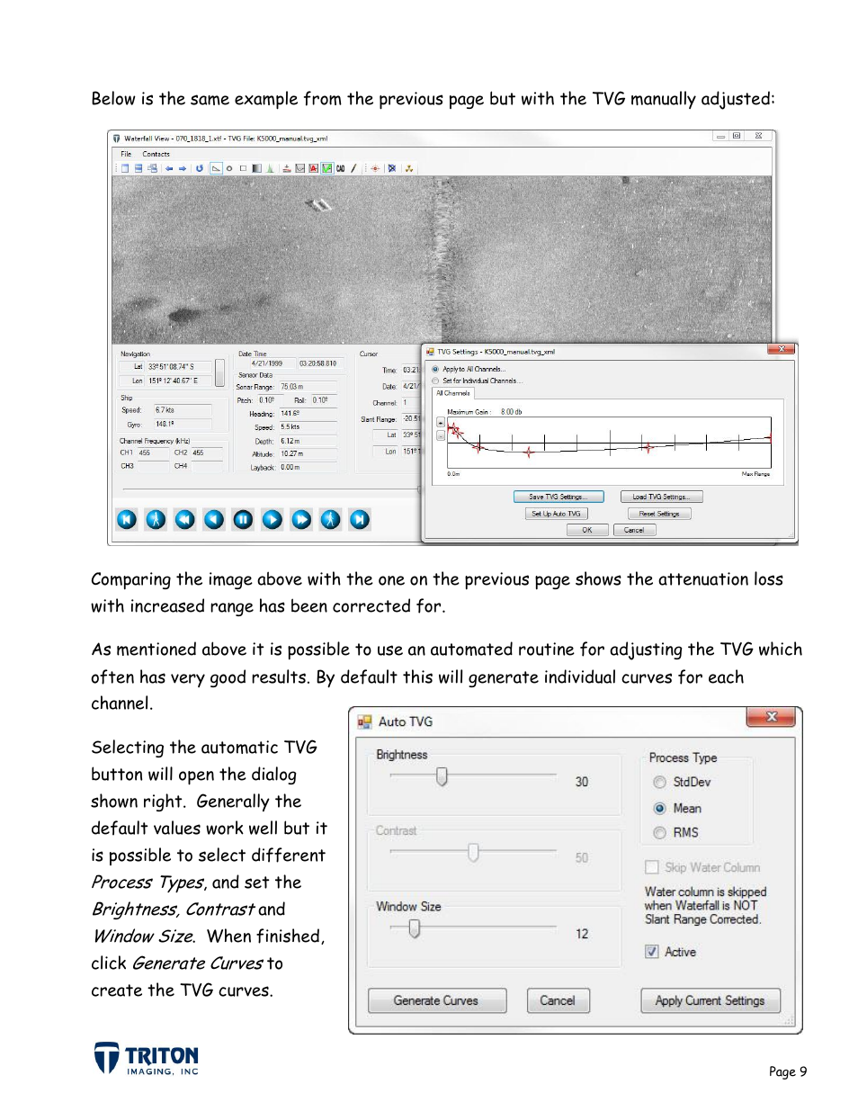Screen dimensions: 858x1111
Task: Jump to end with last playback button
Action: (x=360, y=519)
